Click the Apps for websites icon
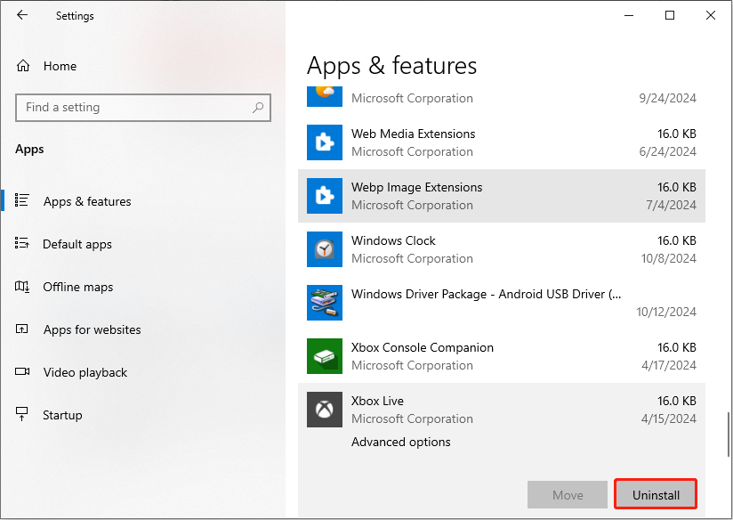Image resolution: width=733 pixels, height=520 pixels. pyautogui.click(x=22, y=329)
